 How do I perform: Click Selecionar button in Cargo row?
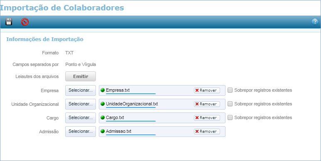(x=81, y=117)
